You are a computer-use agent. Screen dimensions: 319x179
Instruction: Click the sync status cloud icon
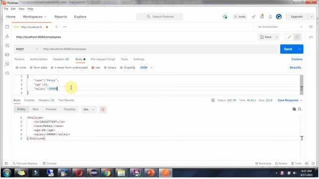coord(225,16)
